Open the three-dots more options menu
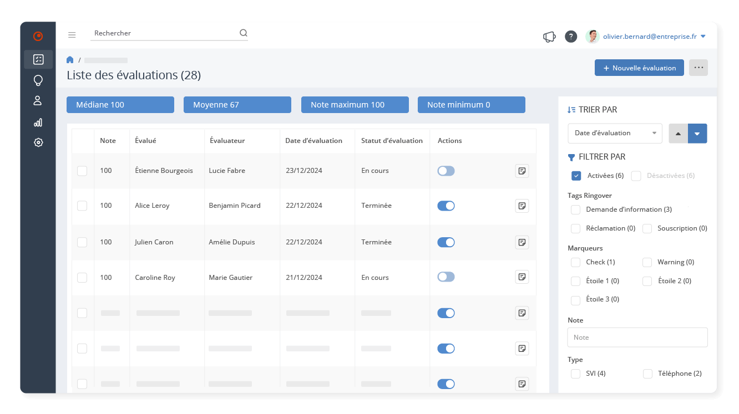The width and height of the screenshot is (739, 414). click(x=698, y=68)
